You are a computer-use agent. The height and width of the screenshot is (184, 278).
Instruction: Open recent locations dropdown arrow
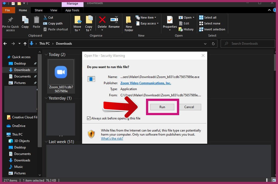tap(19, 44)
